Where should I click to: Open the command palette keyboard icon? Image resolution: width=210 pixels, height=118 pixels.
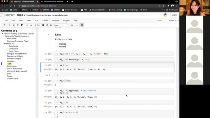pos(72,25)
